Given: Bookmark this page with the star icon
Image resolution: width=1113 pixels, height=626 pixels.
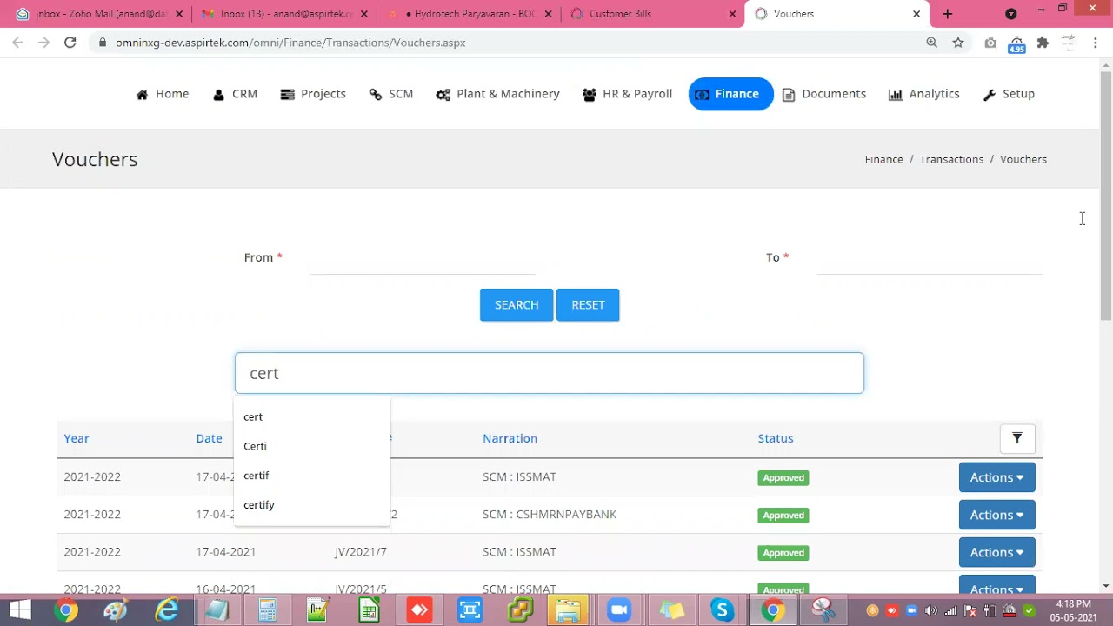Looking at the screenshot, I should [x=958, y=43].
